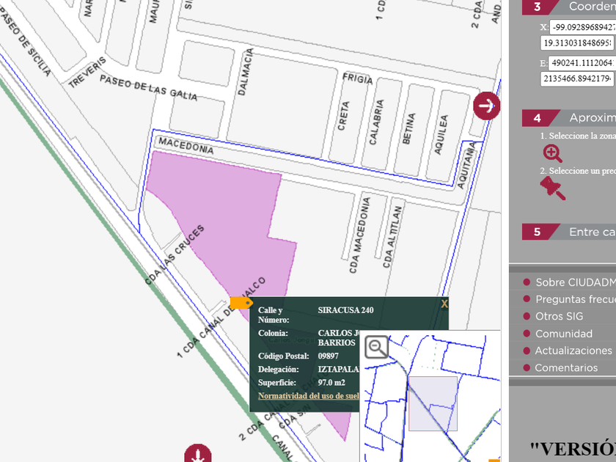
Task: Open Sobre CIUDADMX menu item
Action: click(575, 282)
